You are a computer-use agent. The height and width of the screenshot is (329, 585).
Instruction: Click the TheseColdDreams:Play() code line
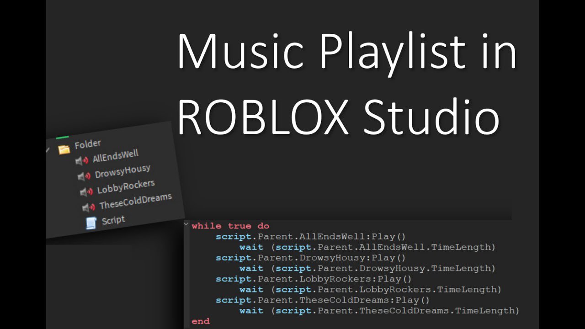pyautogui.click(x=323, y=300)
